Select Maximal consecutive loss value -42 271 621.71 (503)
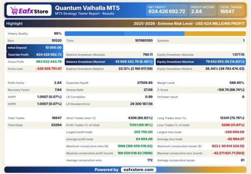Screen dimensions: 251x174 tap(228, 153)
